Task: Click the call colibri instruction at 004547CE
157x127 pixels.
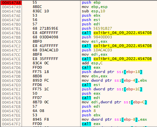Action: (117, 59)
